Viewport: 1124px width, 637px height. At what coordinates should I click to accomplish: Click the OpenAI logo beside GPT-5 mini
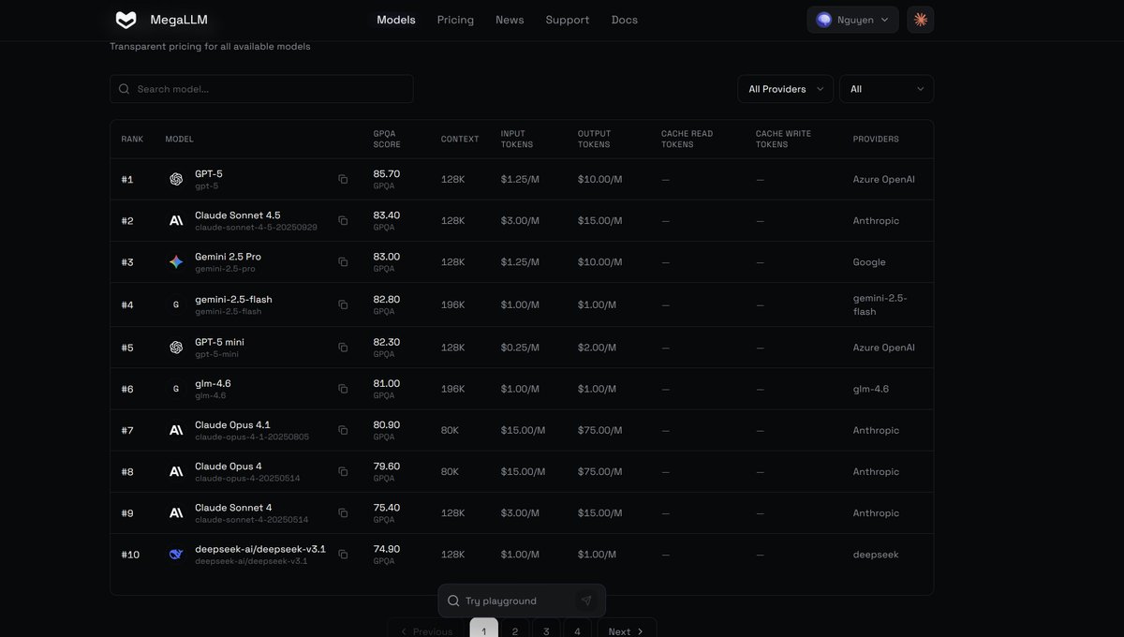[176, 348]
